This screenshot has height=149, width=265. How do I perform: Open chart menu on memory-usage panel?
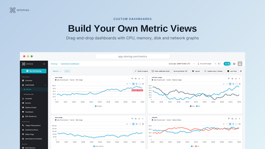click(240, 84)
